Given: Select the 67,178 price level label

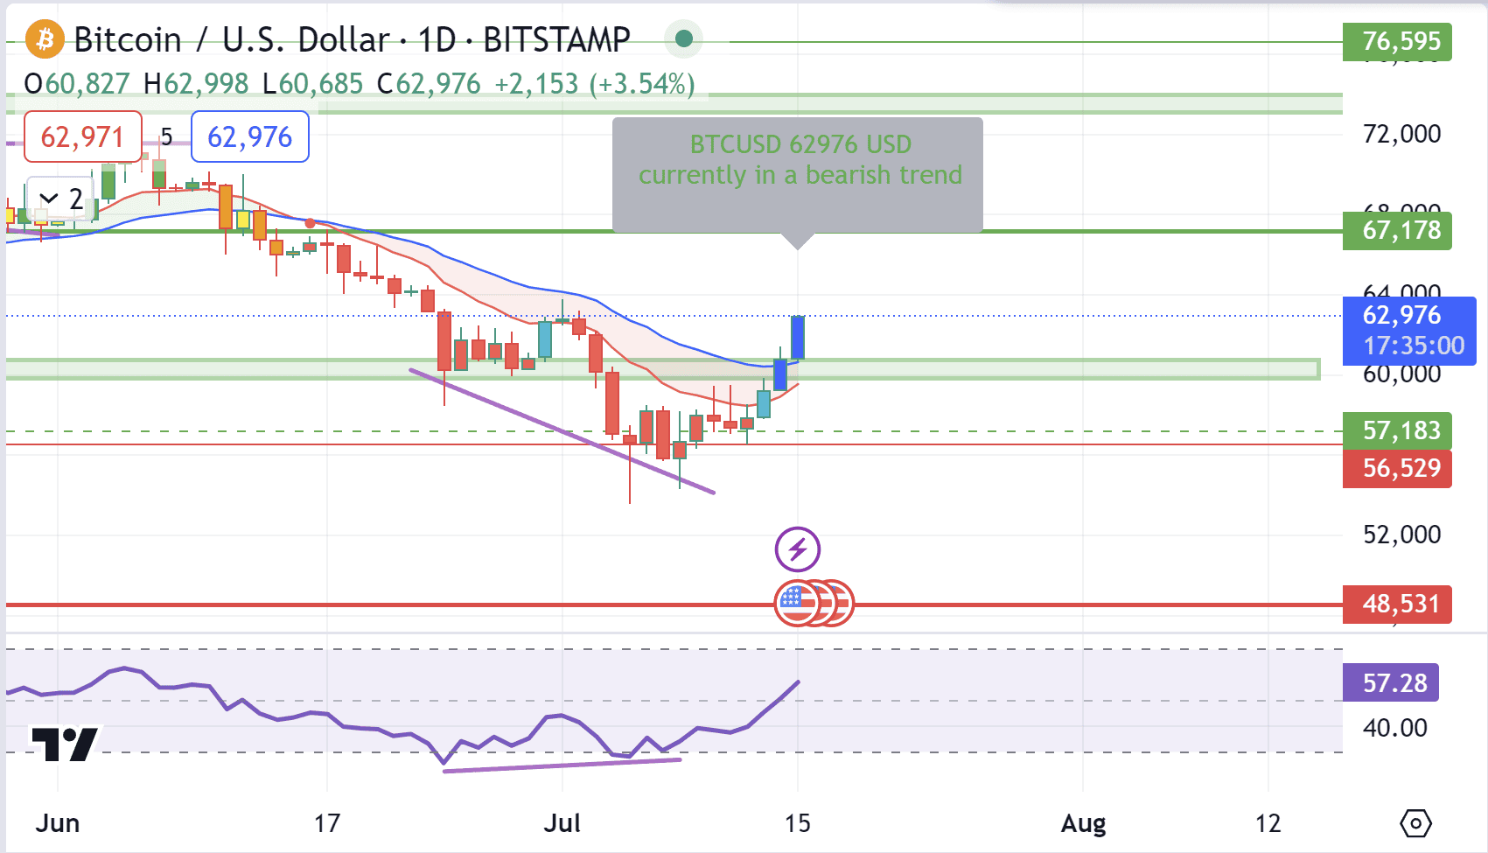Looking at the screenshot, I should (x=1397, y=230).
